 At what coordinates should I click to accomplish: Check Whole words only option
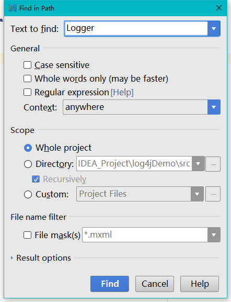pos(27,79)
